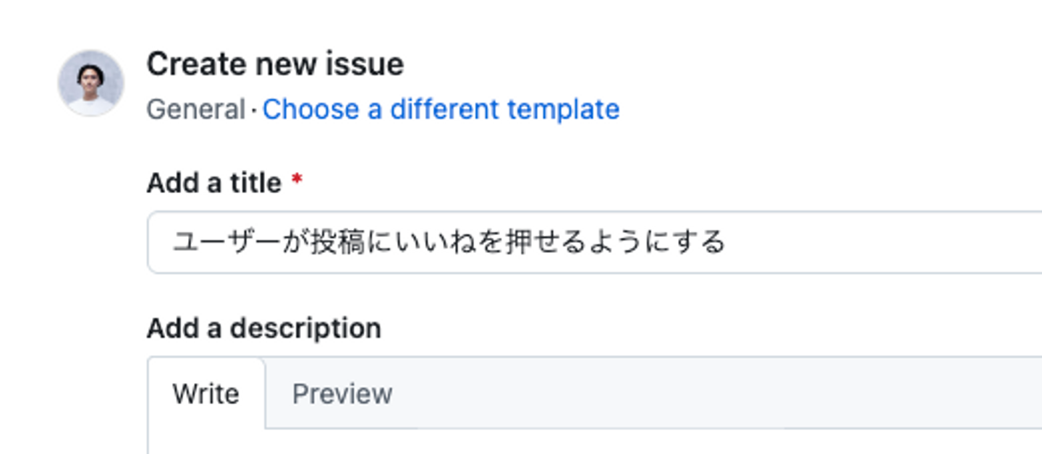Click the Add a title label
The height and width of the screenshot is (454, 1042).
pyautogui.click(x=213, y=183)
